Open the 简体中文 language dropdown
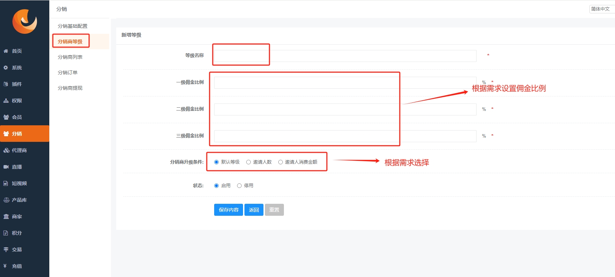 coord(602,9)
